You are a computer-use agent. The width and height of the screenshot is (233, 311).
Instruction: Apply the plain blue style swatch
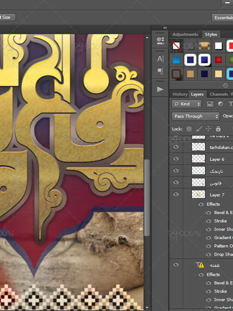point(176,60)
